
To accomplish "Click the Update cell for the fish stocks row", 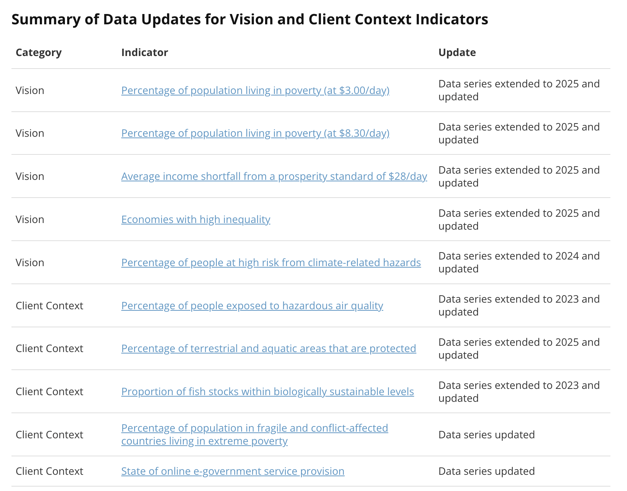I will tap(519, 391).
